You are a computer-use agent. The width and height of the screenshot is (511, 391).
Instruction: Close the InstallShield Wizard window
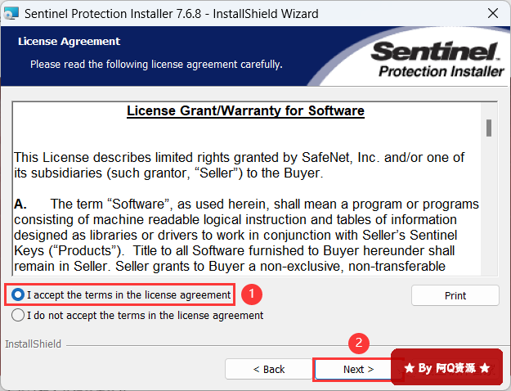tap(493, 13)
